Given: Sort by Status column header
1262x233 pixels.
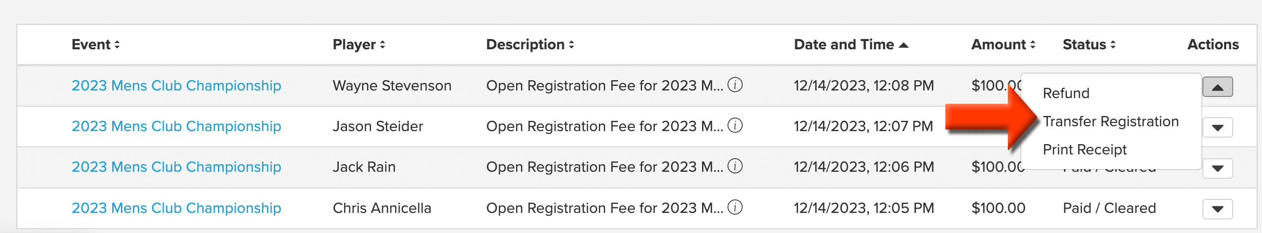Looking at the screenshot, I should 1089,44.
